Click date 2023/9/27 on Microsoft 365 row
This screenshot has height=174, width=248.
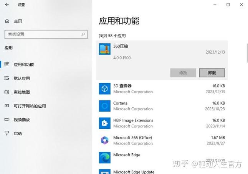click(x=216, y=143)
